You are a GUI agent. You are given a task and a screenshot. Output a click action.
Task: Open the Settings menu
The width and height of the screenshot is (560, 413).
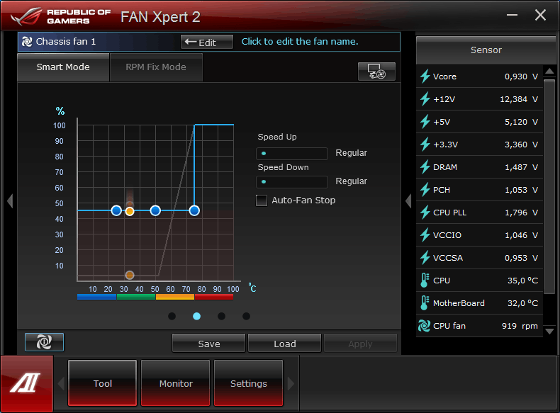(248, 383)
